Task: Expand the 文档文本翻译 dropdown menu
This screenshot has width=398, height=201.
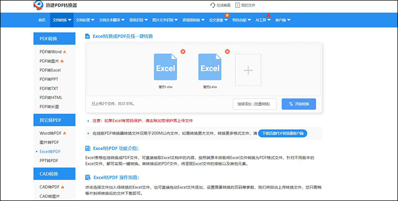Action: (112, 20)
